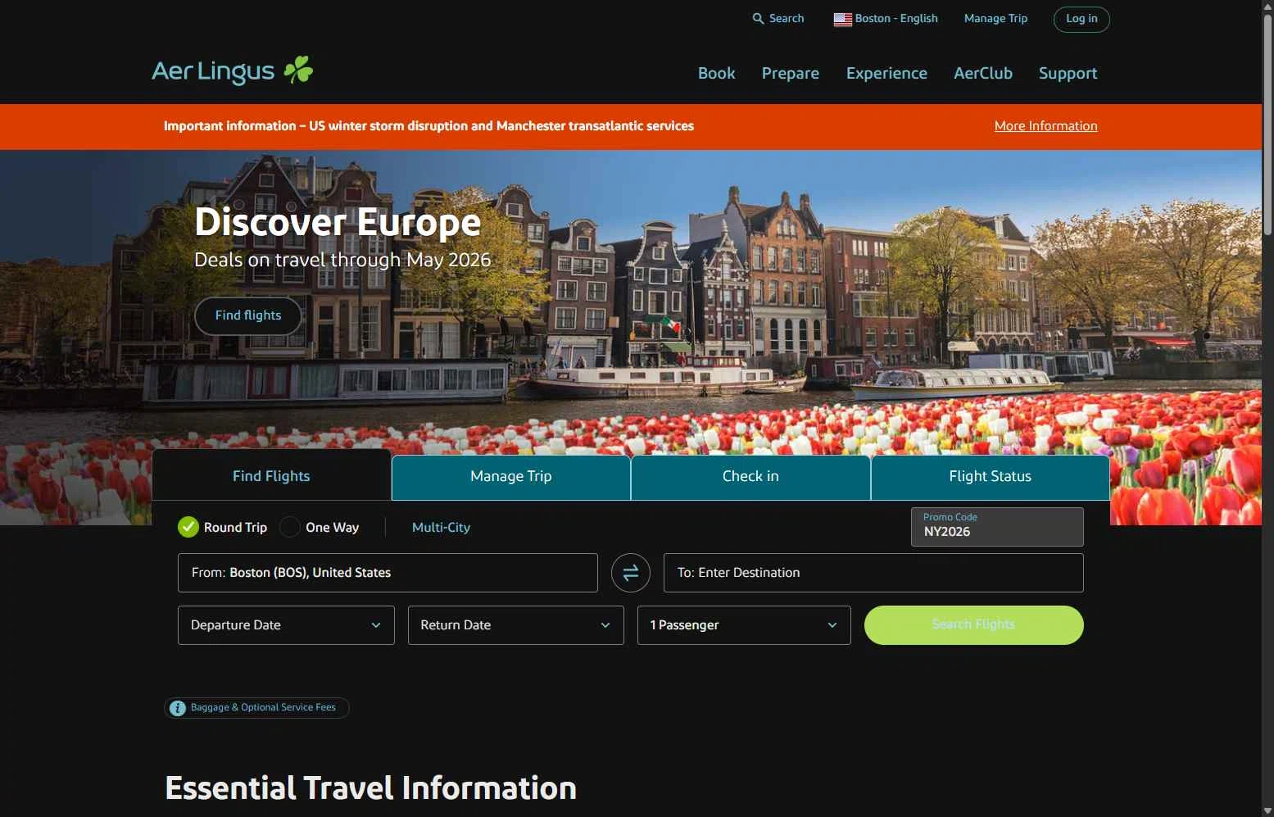Click the From Boston (BOS) field
This screenshot has height=817, width=1274.
388,573
